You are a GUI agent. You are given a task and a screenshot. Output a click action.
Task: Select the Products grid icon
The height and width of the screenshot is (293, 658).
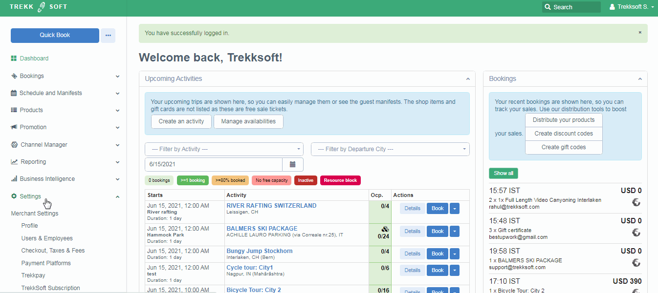(x=13, y=110)
